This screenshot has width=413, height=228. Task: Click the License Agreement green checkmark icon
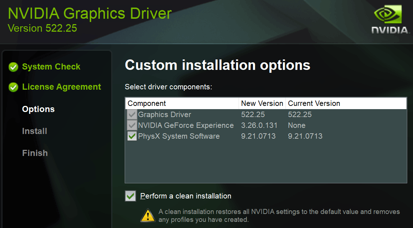click(x=13, y=87)
